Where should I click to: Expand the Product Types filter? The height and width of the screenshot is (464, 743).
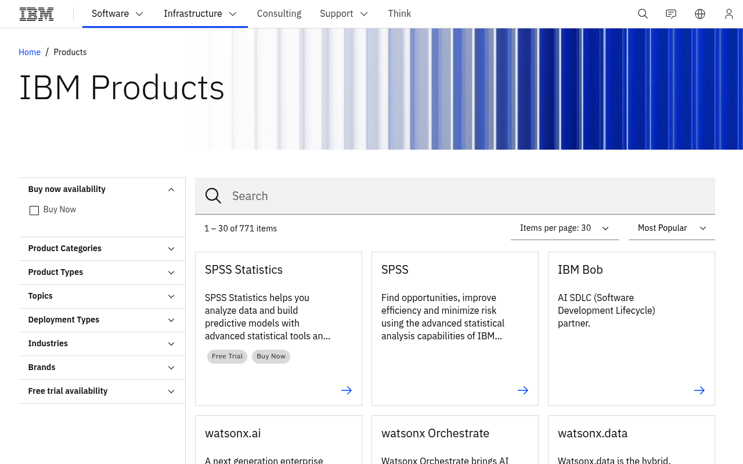pos(102,272)
